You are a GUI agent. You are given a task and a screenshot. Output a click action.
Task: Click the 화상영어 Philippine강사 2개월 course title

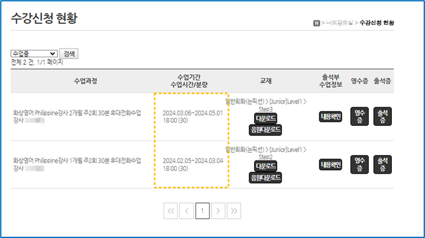[x=77, y=113]
